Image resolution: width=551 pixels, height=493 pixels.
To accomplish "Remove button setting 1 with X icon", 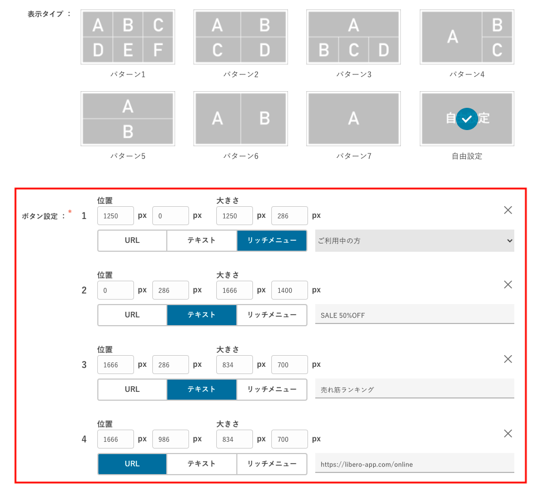I will tap(508, 210).
